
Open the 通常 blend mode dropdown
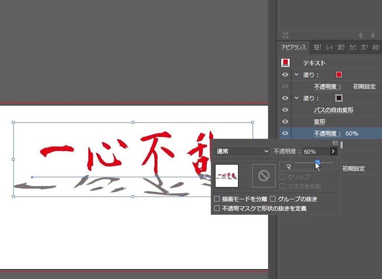pos(242,151)
